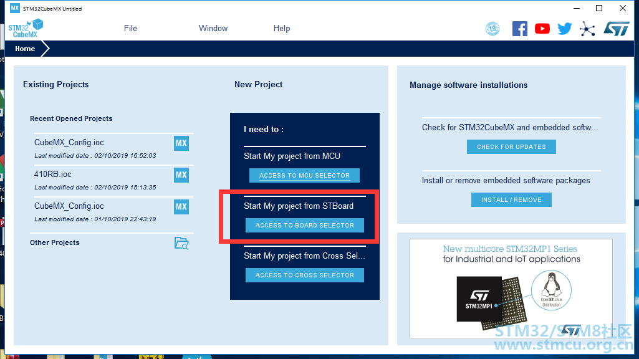The height and width of the screenshot is (359, 639).
Task: Click the Install / Remove button
Action: tap(511, 199)
